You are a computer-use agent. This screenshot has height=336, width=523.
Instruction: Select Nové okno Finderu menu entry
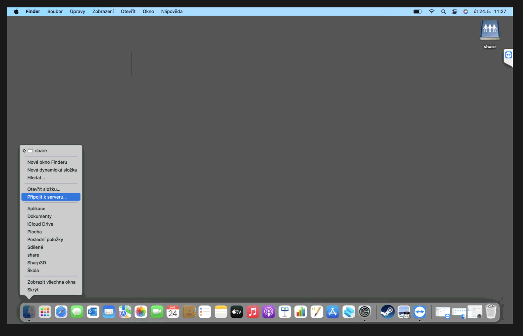click(47, 162)
